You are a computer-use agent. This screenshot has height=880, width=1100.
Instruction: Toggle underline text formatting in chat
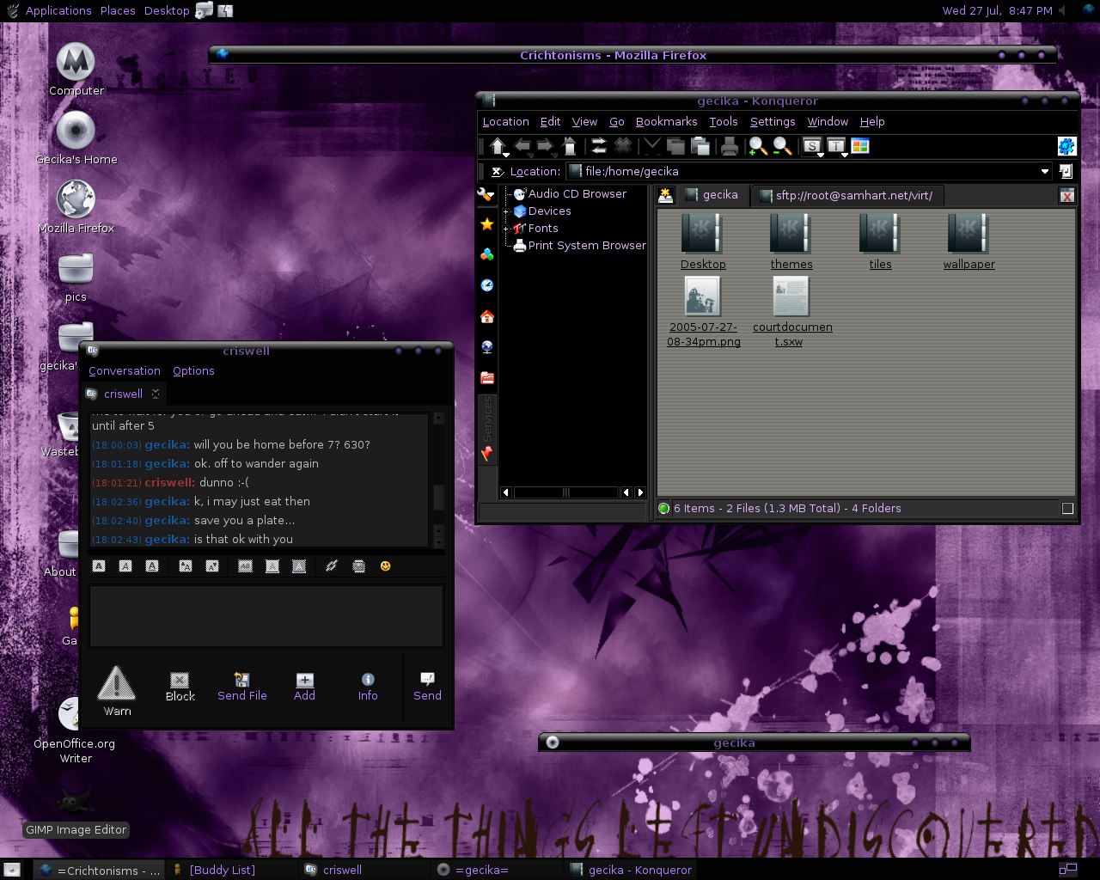click(152, 566)
